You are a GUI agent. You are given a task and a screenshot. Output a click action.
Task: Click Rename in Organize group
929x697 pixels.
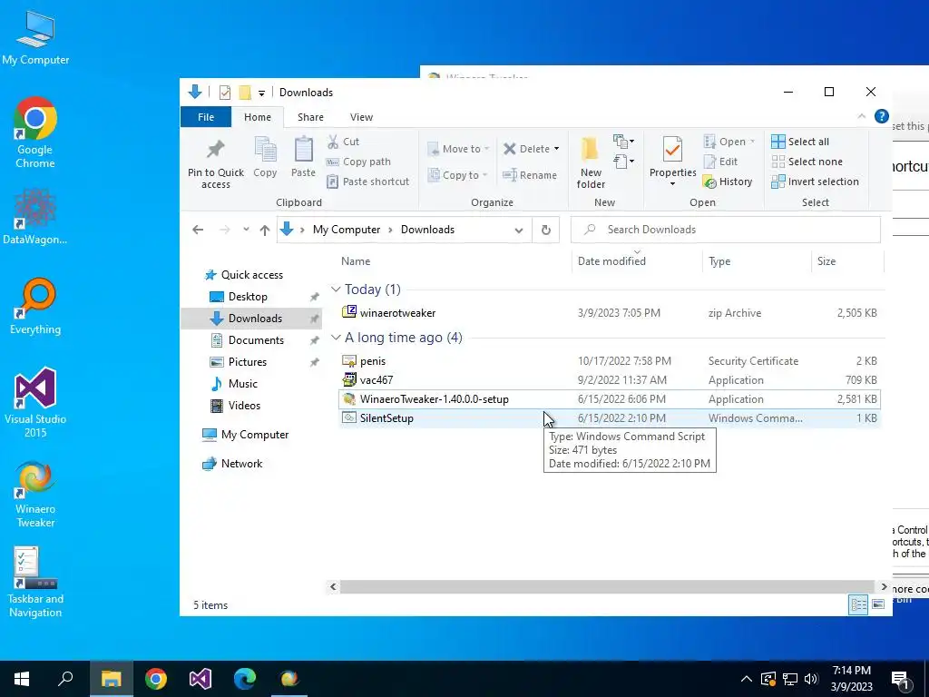click(x=530, y=175)
